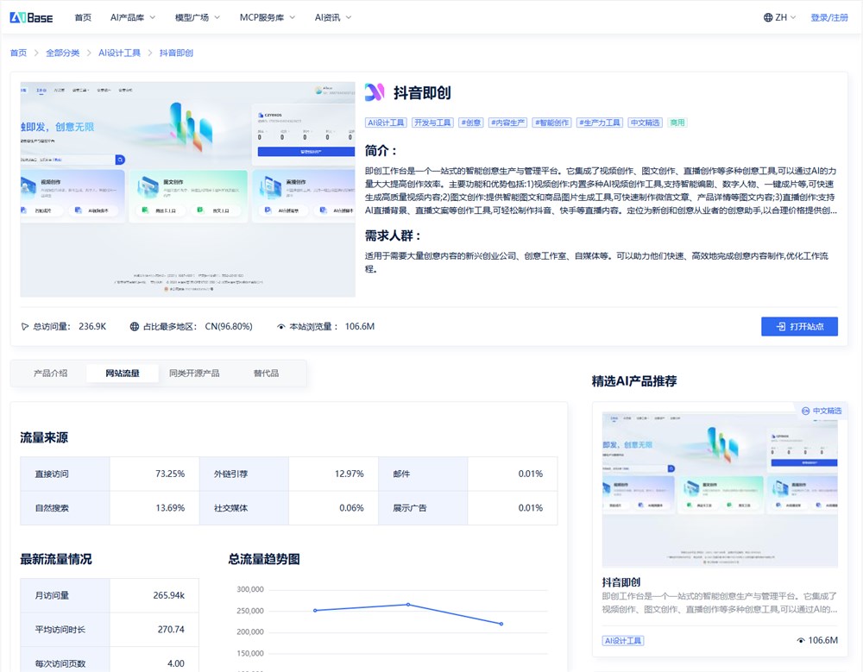Click the 73.25% 直接访问 value
Screen dimensions: 863x672
pyautogui.click(x=170, y=474)
